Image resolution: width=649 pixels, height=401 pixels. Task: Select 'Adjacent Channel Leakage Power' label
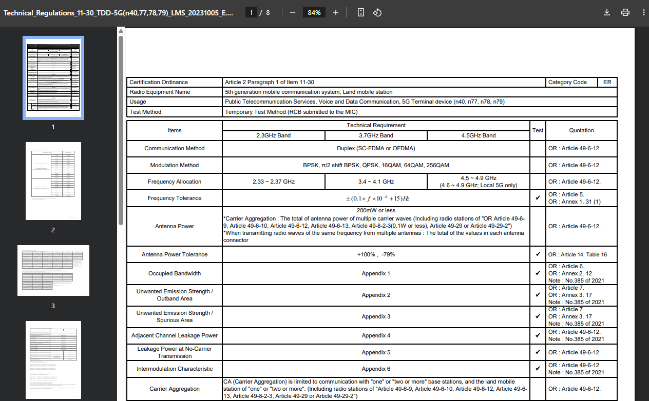(x=175, y=335)
